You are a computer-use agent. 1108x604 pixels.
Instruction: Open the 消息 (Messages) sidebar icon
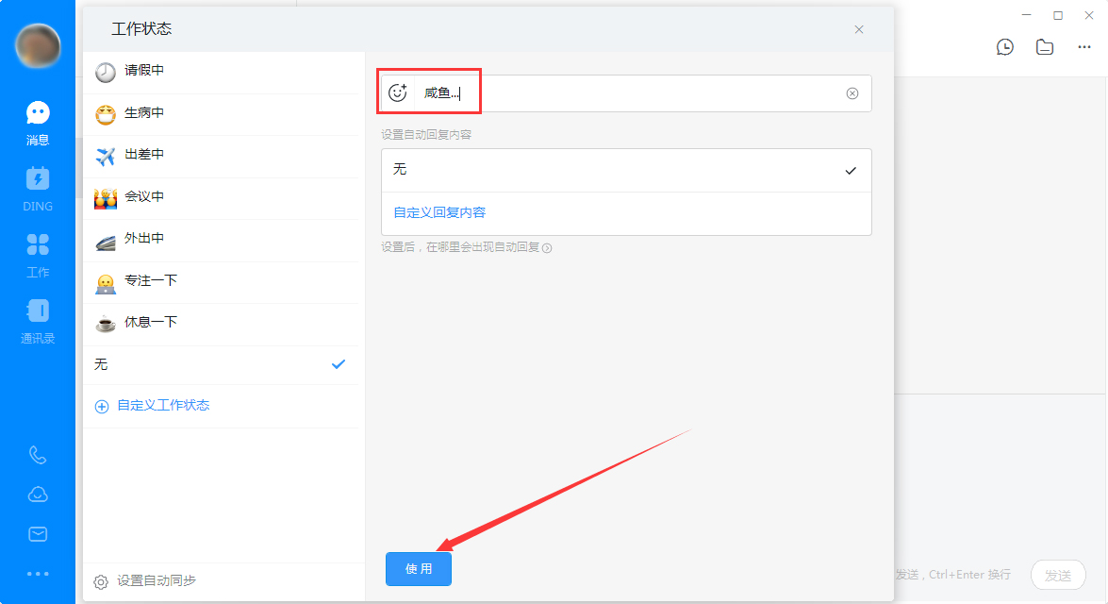[x=37, y=120]
